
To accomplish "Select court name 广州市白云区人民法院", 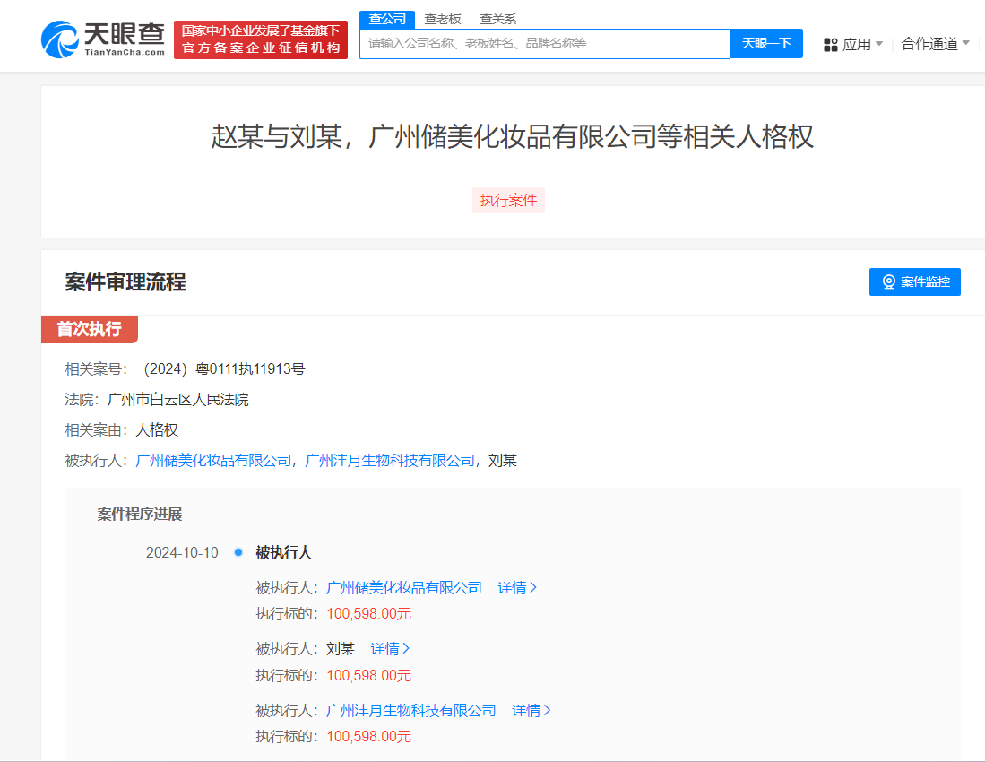I will point(178,400).
